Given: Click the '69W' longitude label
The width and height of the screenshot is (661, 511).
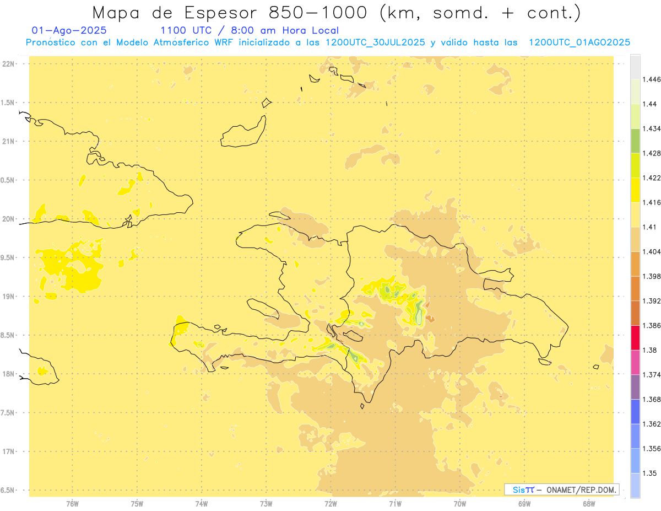Looking at the screenshot, I should 524,504.
